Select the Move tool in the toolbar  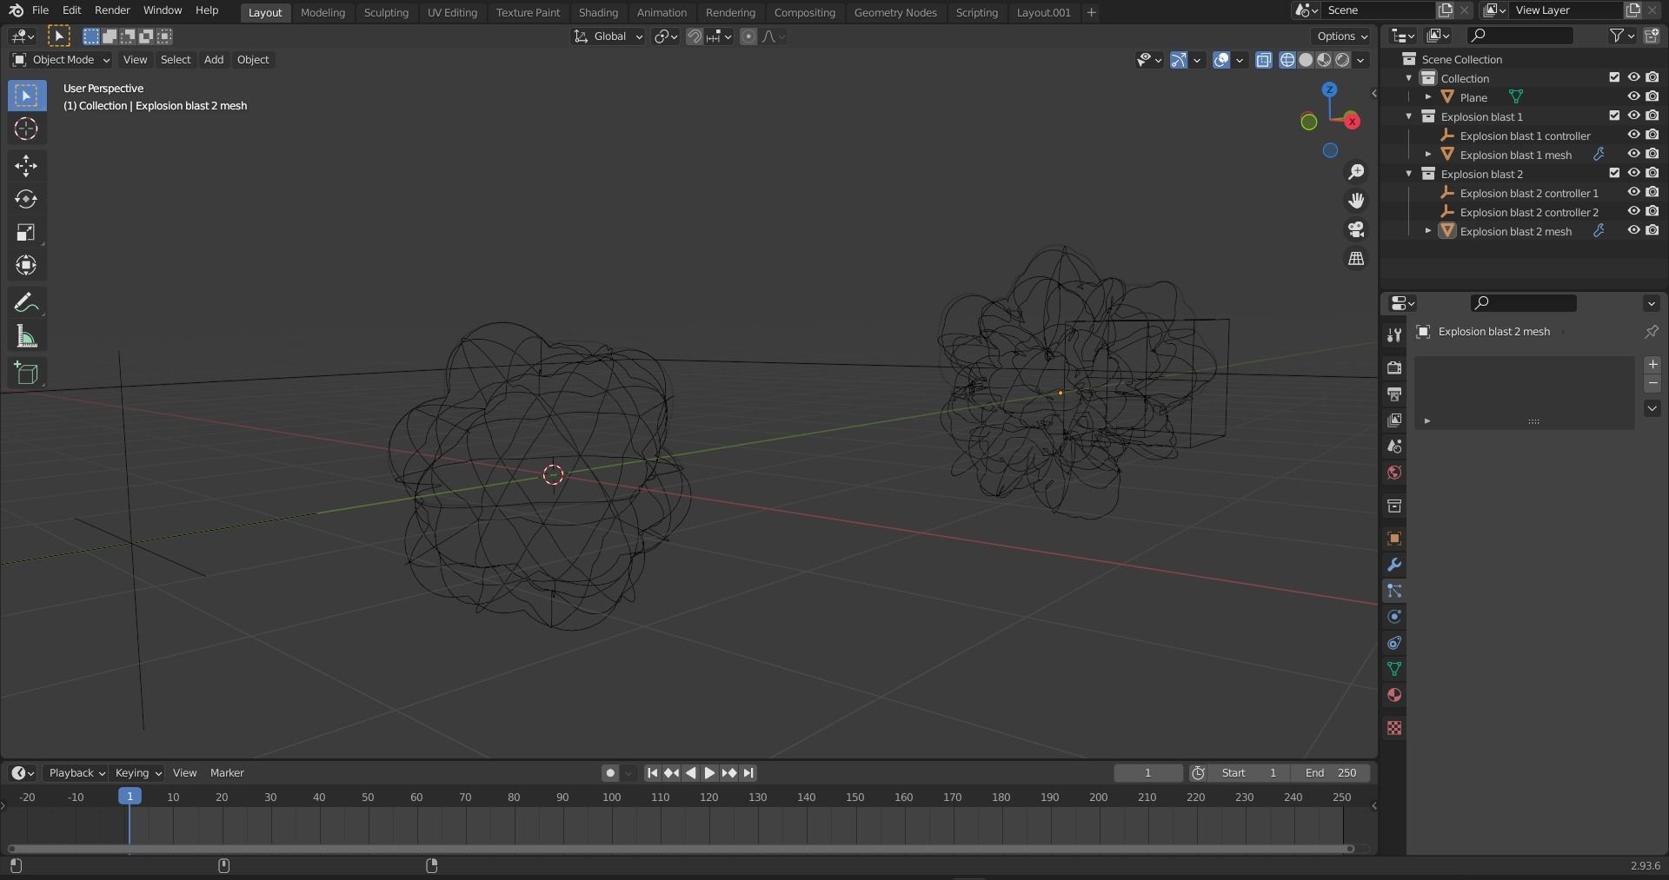coord(26,165)
